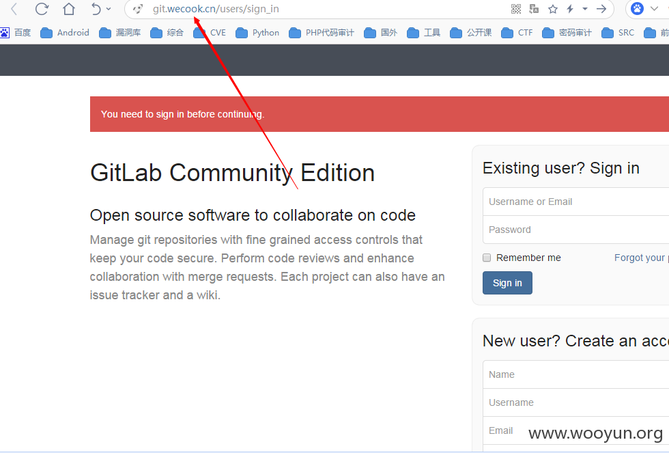
Task: Click the undo/restore closed tab icon
Action: pyautogui.click(x=96, y=9)
